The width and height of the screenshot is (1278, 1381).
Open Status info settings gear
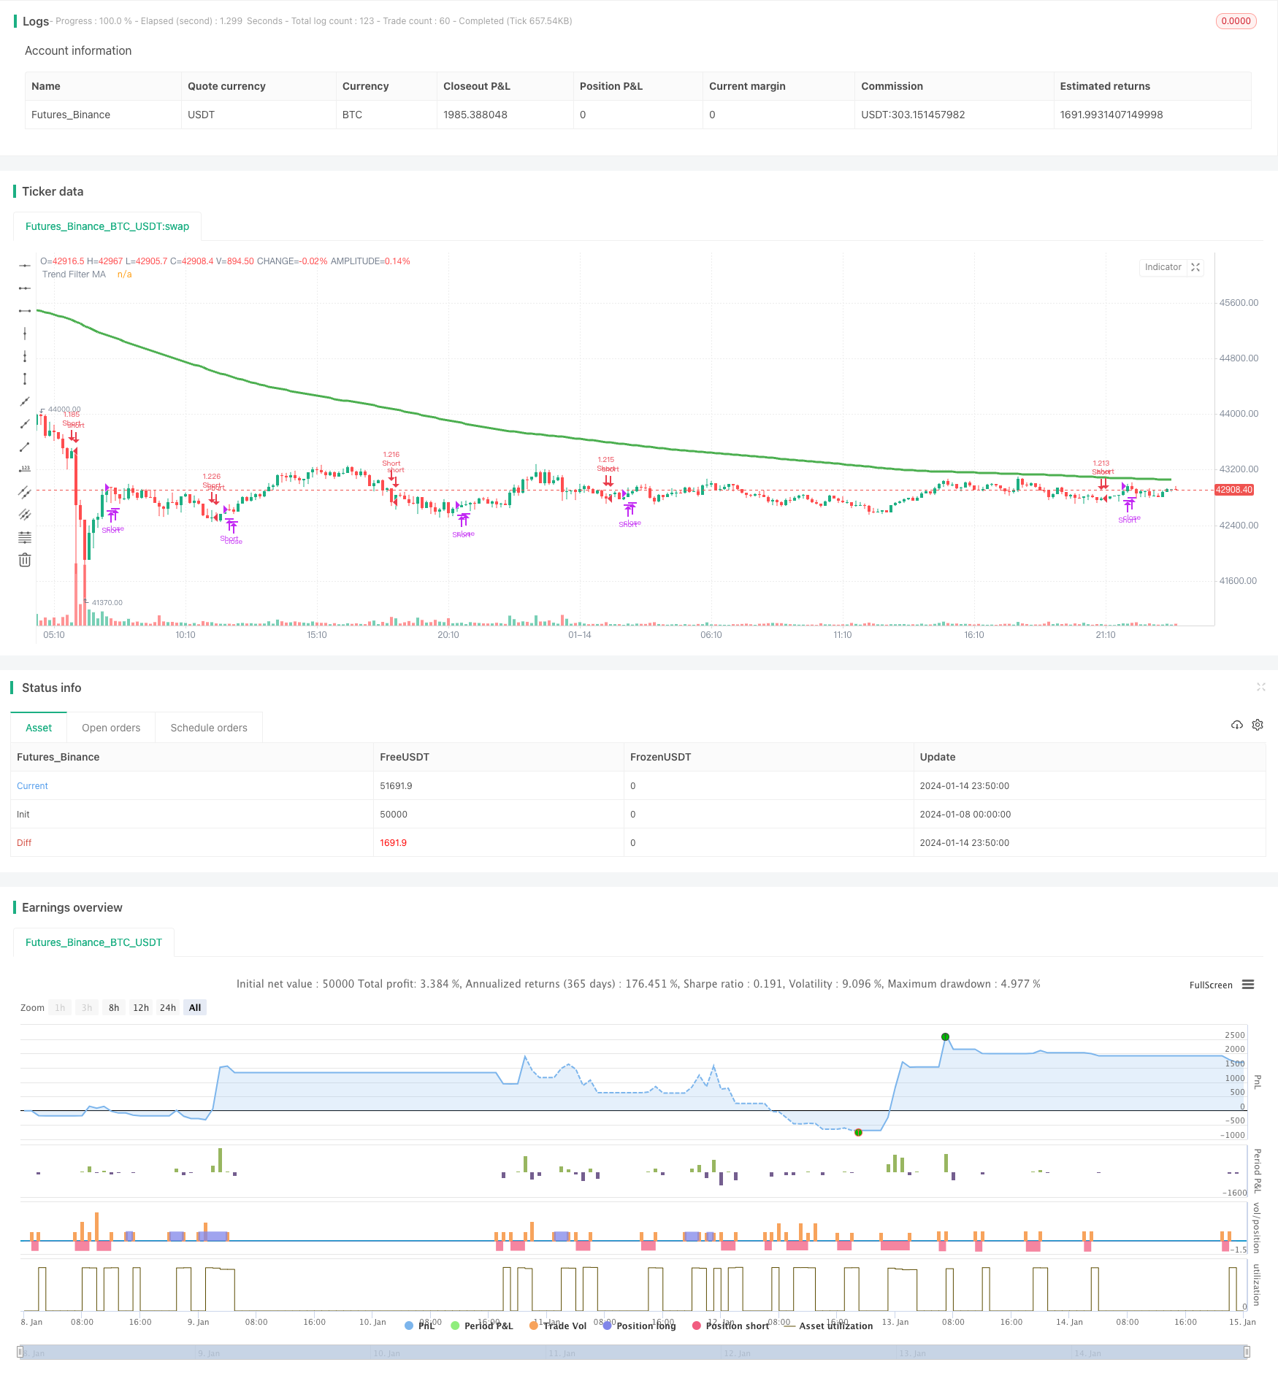[x=1258, y=725]
